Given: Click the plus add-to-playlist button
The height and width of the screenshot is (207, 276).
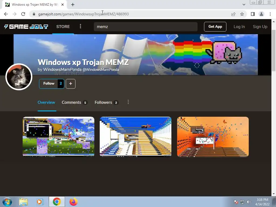Looking at the screenshot, I should tap(71, 84).
